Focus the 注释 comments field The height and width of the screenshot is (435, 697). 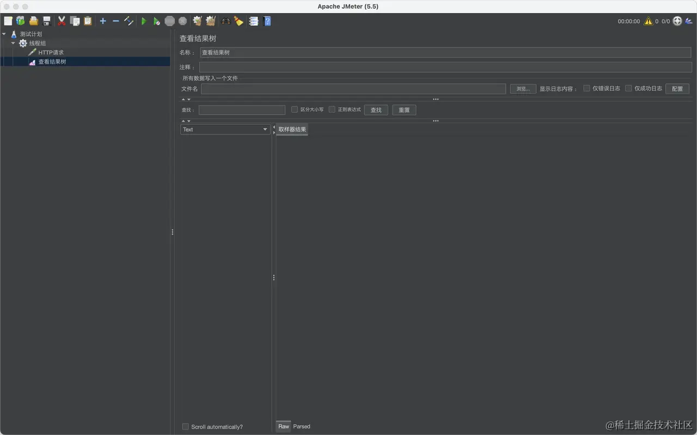[x=445, y=67]
